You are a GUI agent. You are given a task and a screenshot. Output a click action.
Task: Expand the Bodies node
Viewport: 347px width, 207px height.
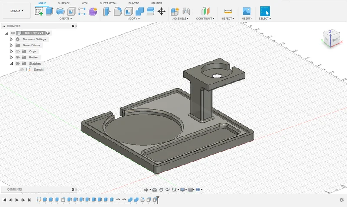(x=11, y=58)
